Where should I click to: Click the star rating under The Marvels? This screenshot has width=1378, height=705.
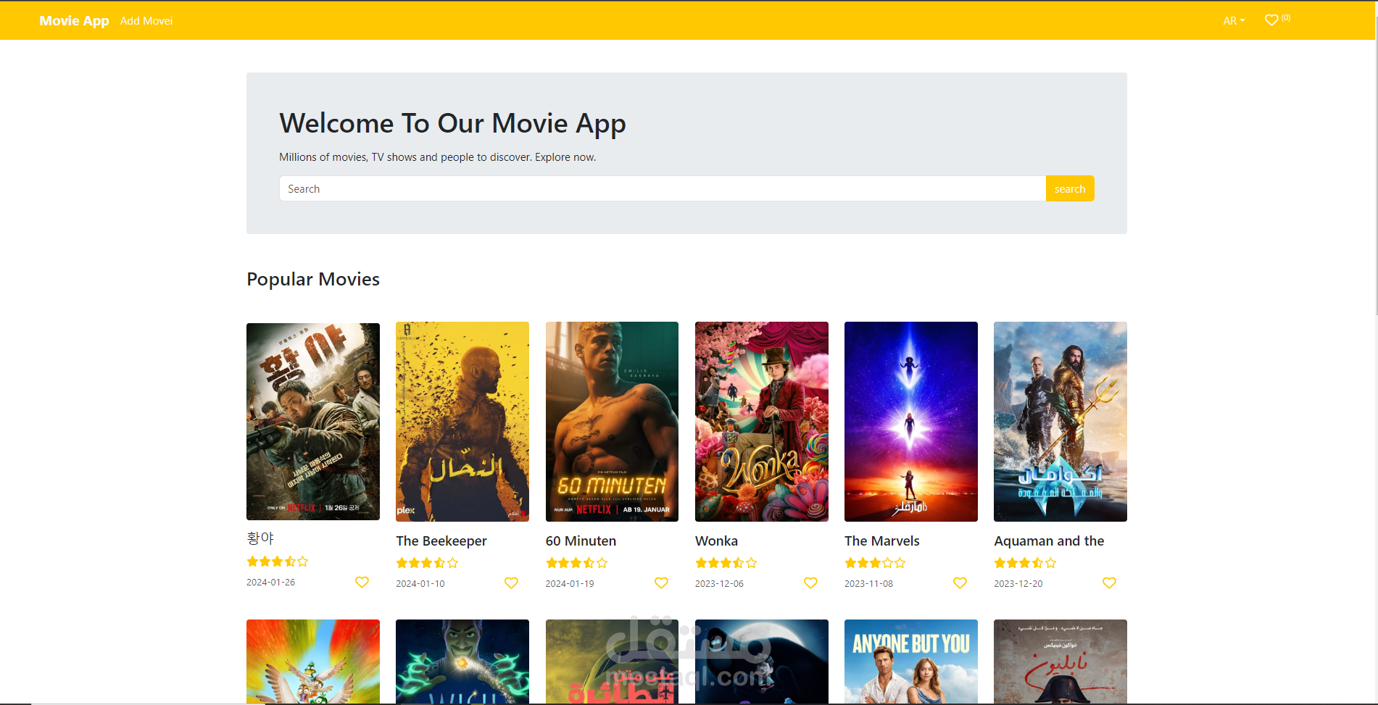pyautogui.click(x=875, y=563)
